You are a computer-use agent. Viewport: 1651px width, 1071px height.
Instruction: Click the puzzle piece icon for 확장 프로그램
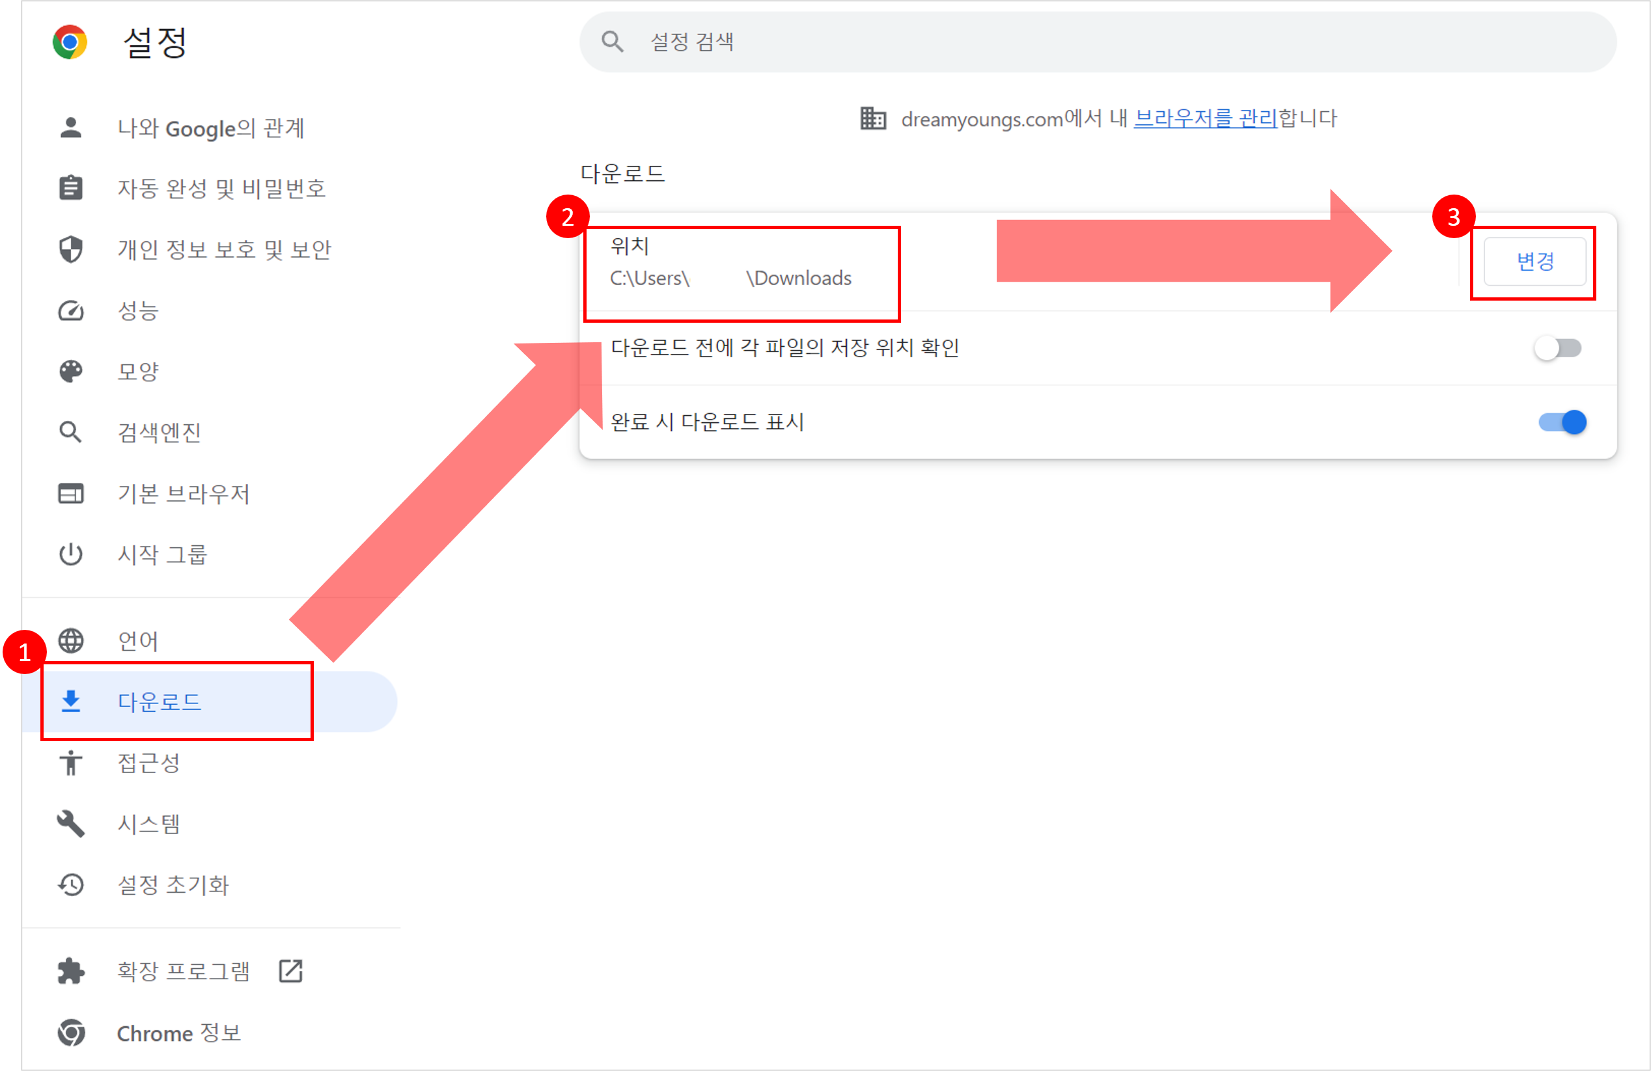pyautogui.click(x=71, y=971)
